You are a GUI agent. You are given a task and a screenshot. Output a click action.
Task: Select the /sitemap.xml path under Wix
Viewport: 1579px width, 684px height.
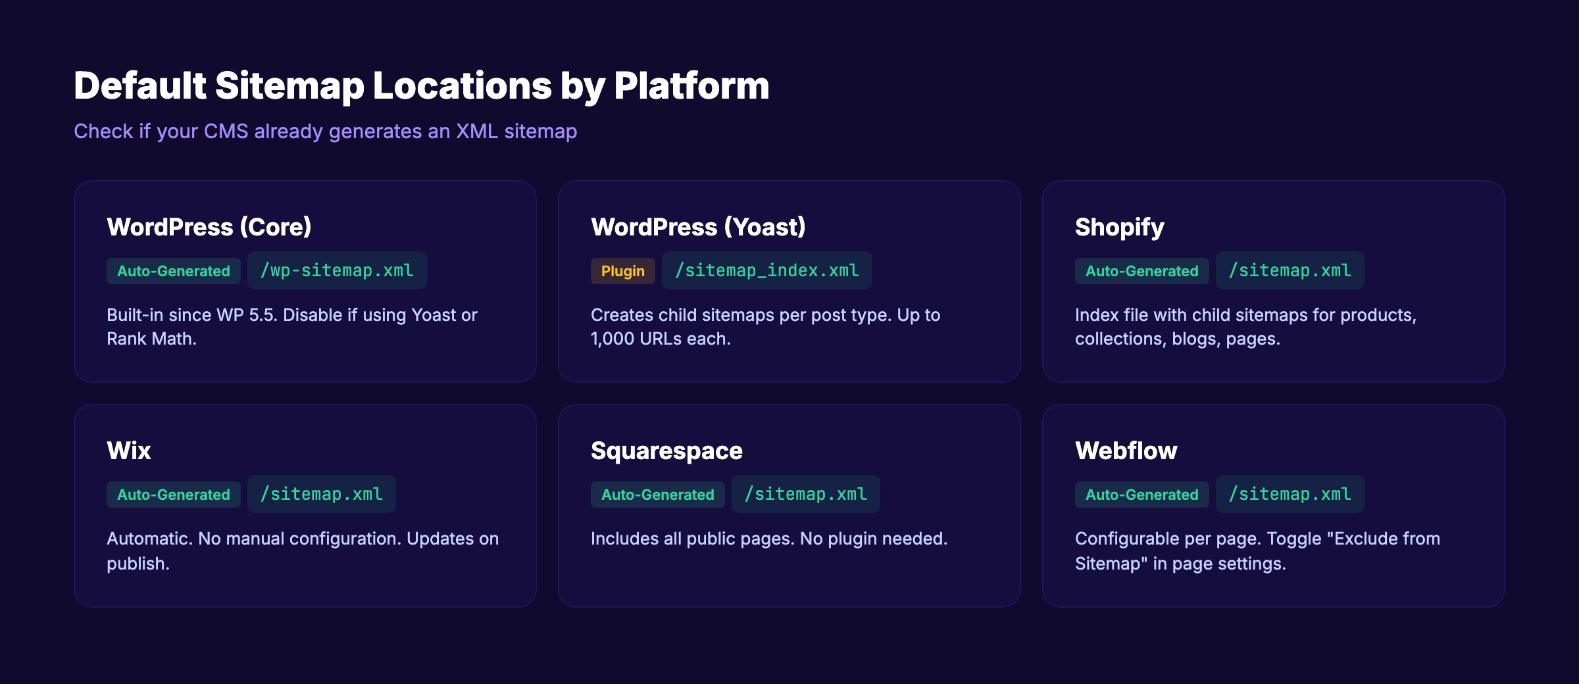(x=322, y=494)
